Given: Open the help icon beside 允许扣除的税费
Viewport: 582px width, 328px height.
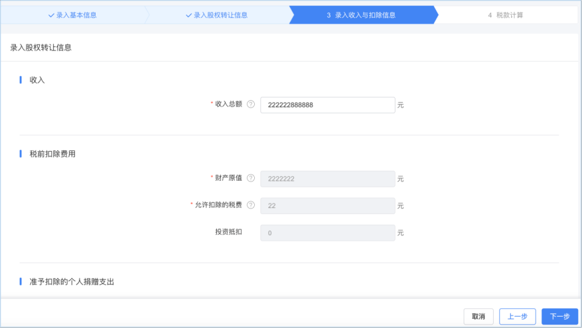Looking at the screenshot, I should 251,205.
